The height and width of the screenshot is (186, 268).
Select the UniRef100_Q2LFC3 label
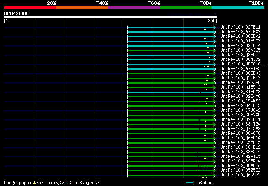(x=240, y=78)
